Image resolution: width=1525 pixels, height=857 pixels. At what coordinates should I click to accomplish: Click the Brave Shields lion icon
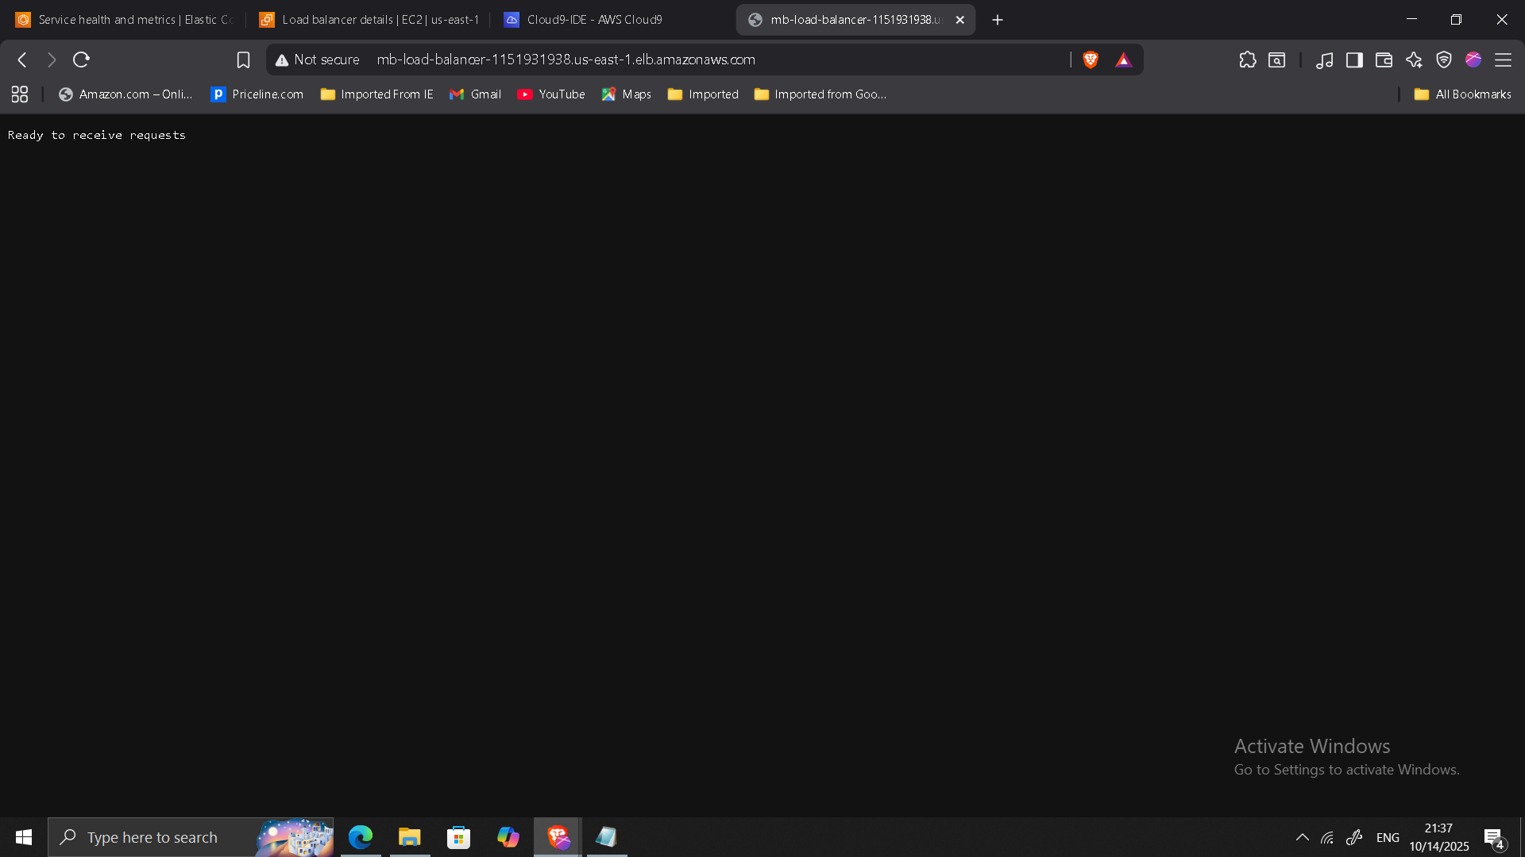tap(1091, 60)
